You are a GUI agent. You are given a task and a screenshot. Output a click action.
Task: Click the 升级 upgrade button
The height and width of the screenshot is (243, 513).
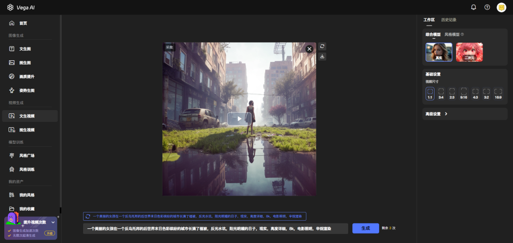point(49,233)
